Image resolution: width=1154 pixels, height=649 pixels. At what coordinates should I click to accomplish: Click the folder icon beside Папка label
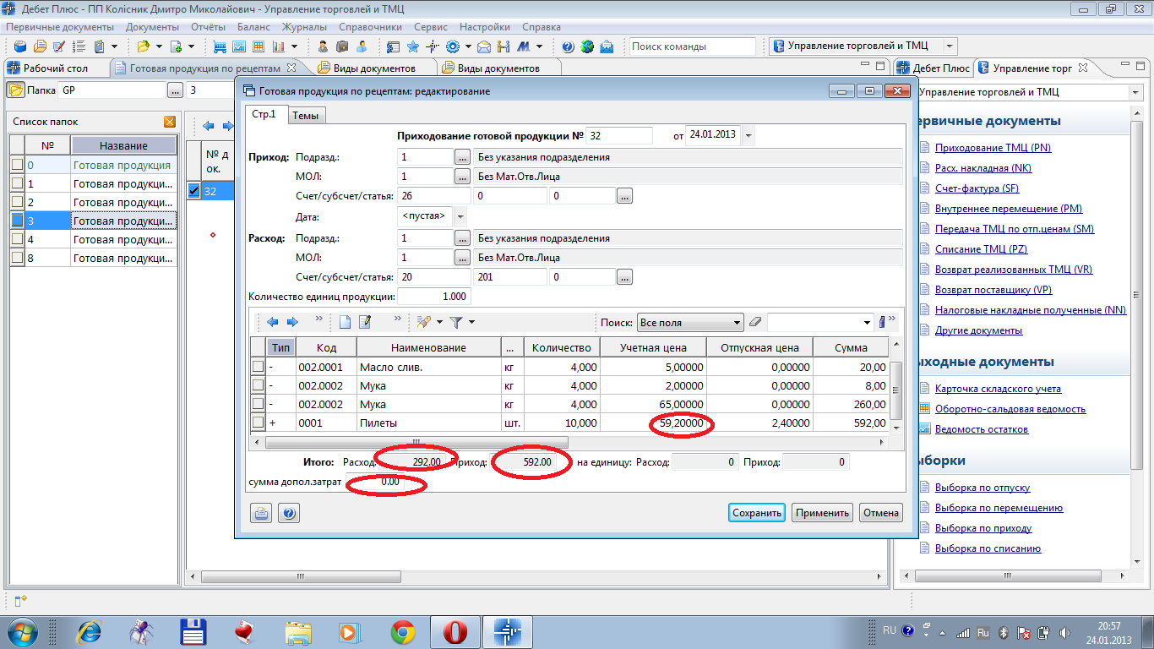click(x=15, y=90)
